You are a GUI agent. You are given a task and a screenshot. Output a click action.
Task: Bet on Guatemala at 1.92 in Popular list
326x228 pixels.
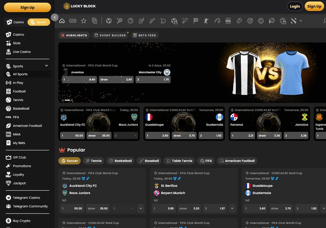pyautogui.click(x=307, y=208)
